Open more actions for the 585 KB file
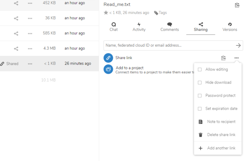Screen dimensions: 247x161 30,34
